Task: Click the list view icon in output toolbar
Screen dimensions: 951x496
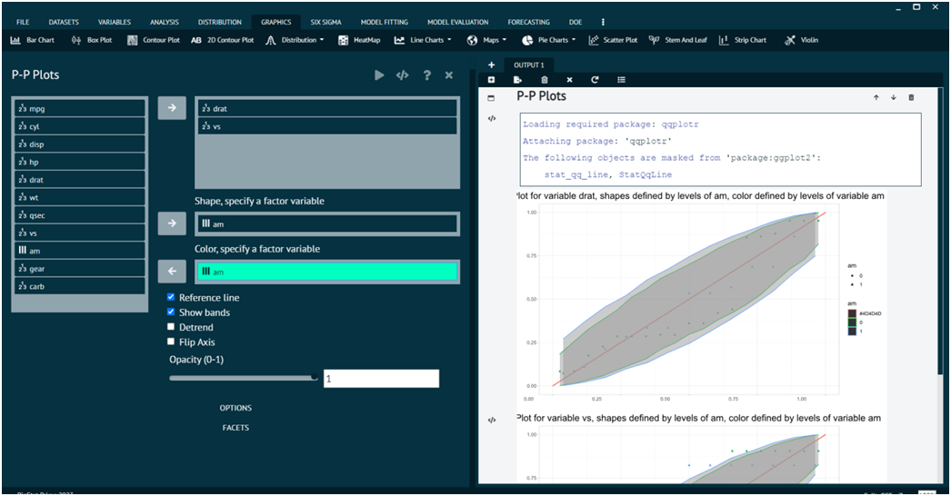Action: pyautogui.click(x=621, y=79)
